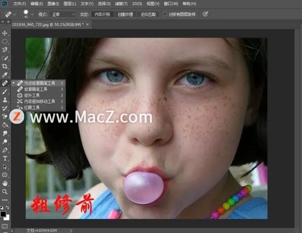Open the 帮助(H) menu
Screen dimensions: 302x233
pos(189,4)
